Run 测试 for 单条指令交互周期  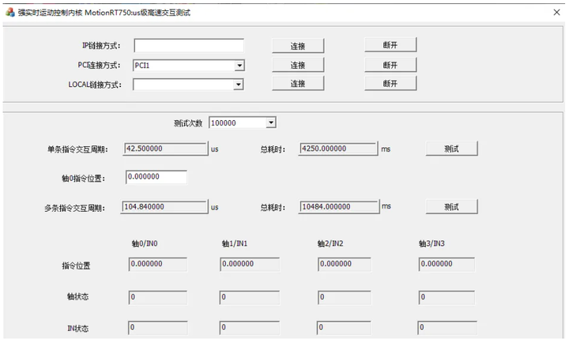pos(452,149)
